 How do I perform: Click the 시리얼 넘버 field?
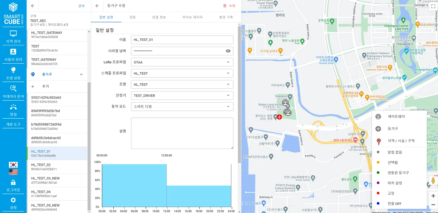click(182, 51)
